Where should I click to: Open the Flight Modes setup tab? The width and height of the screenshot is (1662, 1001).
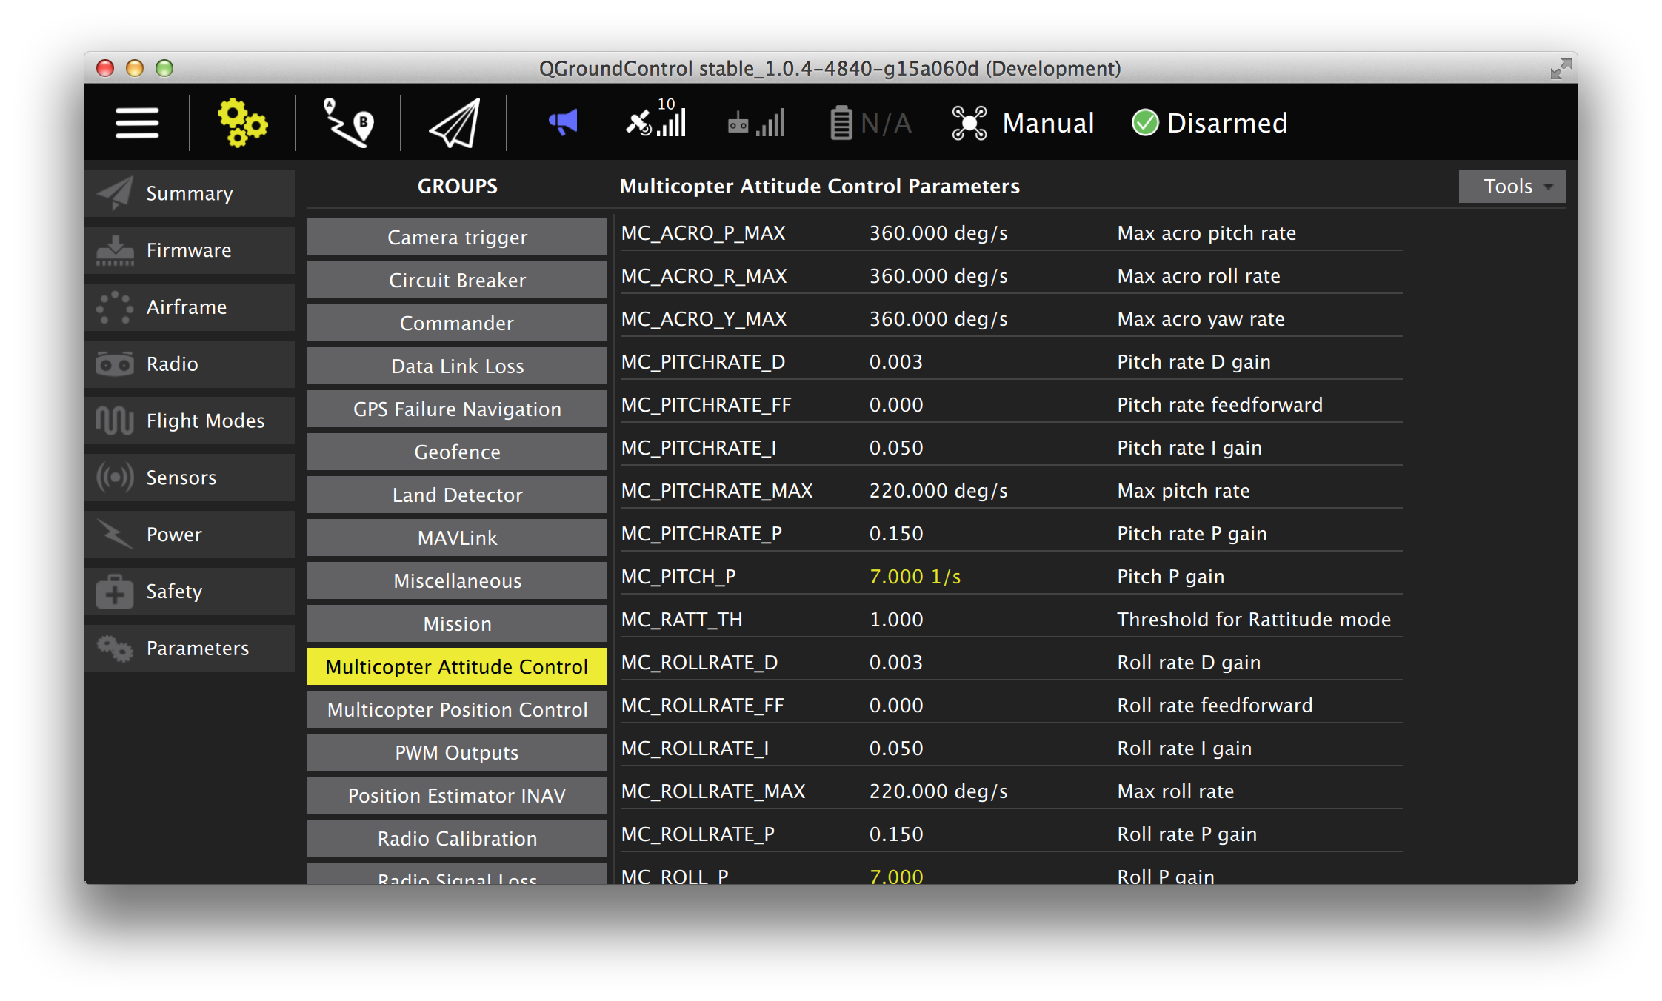click(x=190, y=421)
